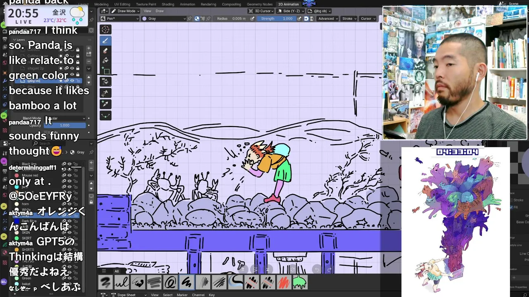Image resolution: width=529 pixels, height=297 pixels.
Task: Open the Dope Sheet Channel menu
Action: (x=198, y=295)
